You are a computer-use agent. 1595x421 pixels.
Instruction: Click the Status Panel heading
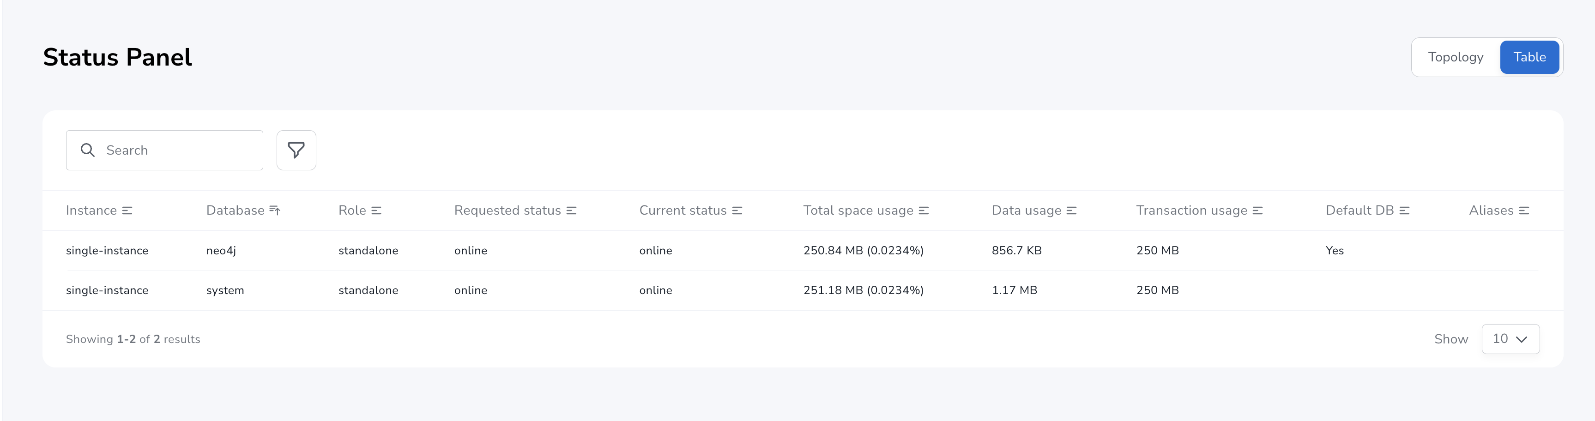[118, 57]
